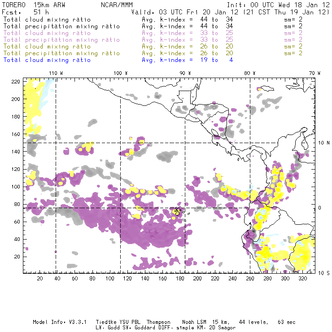Click the "0" equator latitude label at right
This screenshot has width=332, height=332.
(x=319, y=208)
